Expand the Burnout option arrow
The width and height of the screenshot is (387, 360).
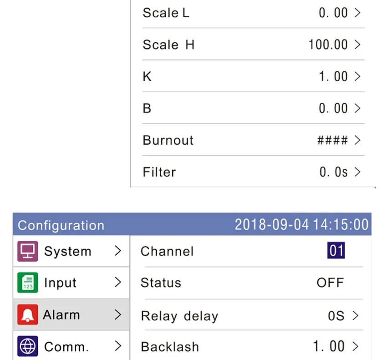coord(357,140)
